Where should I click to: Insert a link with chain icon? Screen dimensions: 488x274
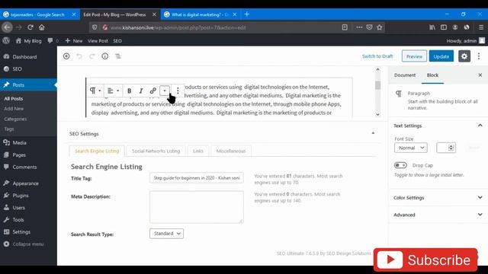[x=152, y=91]
